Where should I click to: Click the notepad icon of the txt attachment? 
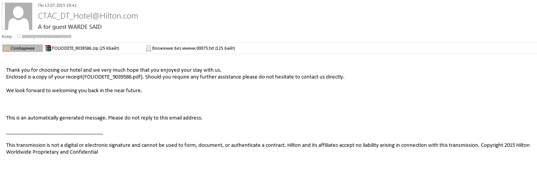149,48
